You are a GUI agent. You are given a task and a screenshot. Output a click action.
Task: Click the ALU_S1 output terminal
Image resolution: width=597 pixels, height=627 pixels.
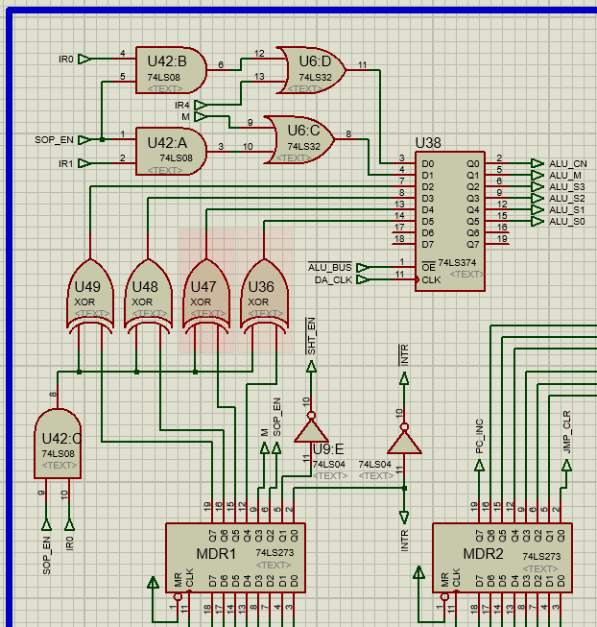pos(537,210)
